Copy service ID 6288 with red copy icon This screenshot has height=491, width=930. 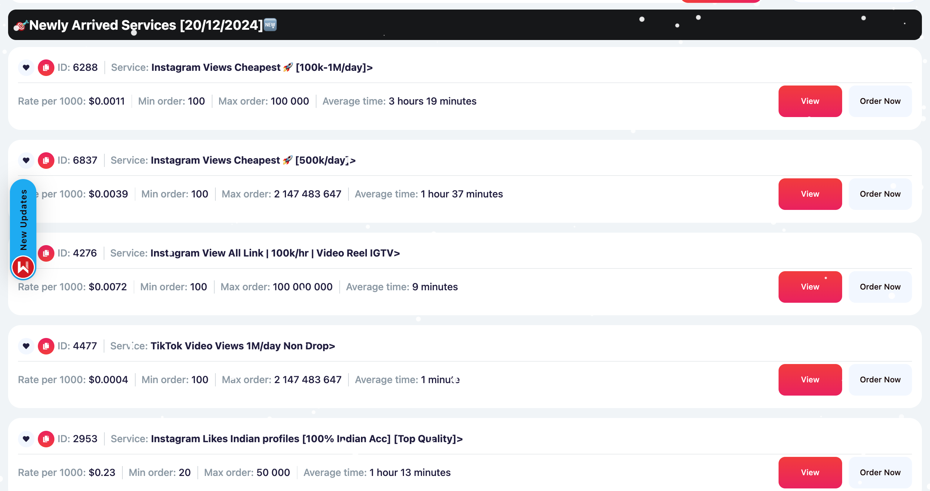pyautogui.click(x=46, y=68)
